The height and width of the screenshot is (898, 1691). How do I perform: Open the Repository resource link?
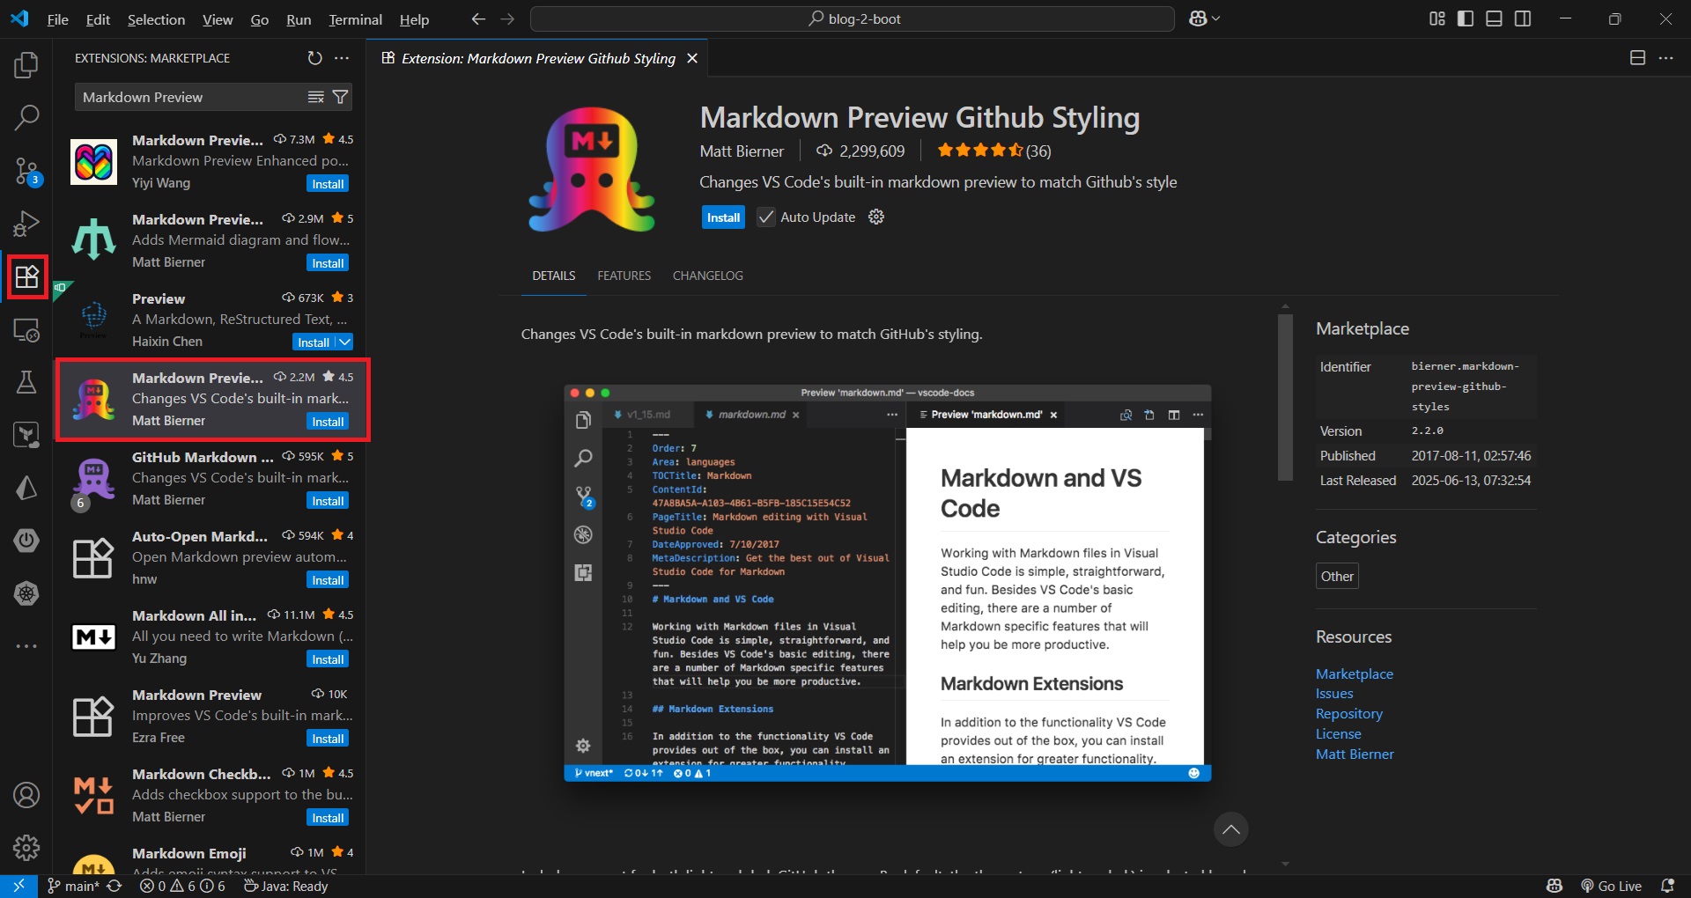pos(1348,713)
